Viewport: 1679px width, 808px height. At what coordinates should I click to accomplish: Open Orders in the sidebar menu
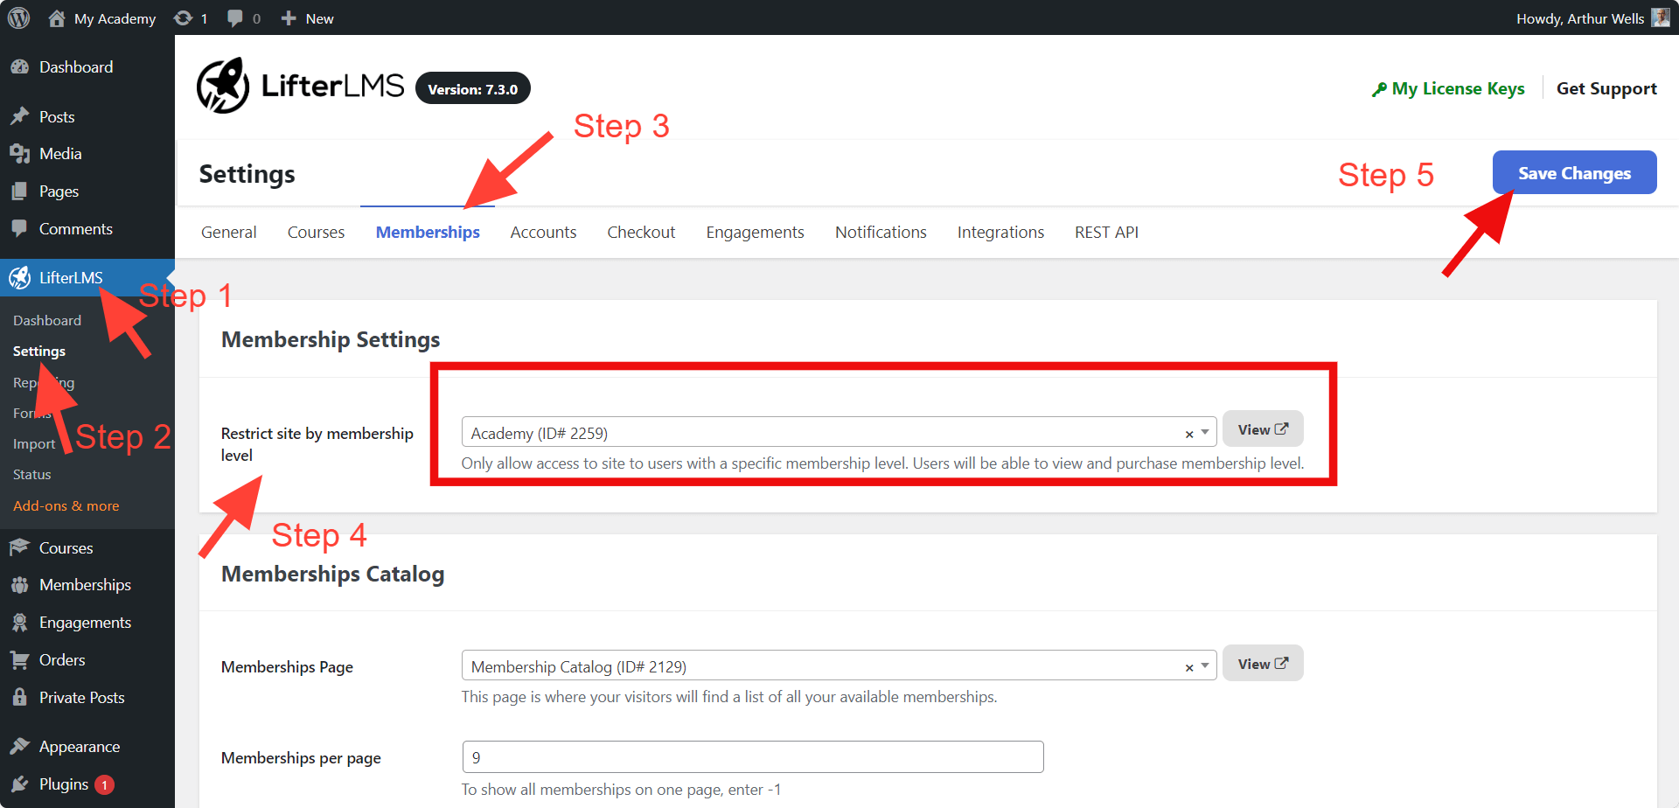62,660
